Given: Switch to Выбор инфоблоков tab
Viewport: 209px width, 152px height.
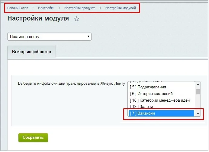Looking at the screenshot, I should [x=31, y=52].
